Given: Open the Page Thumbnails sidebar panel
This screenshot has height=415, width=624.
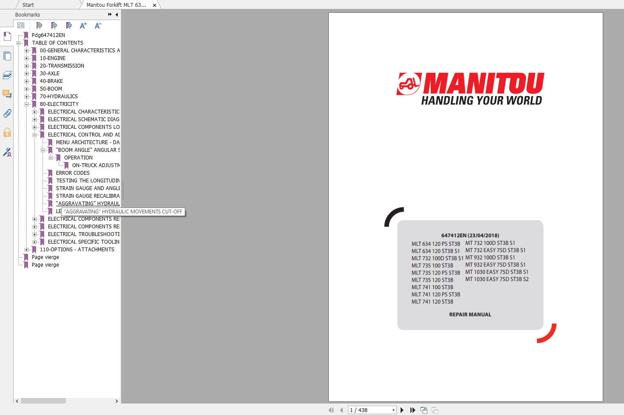Looking at the screenshot, I should point(7,56).
